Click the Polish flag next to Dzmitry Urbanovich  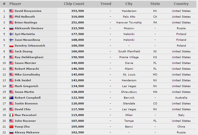11,46
